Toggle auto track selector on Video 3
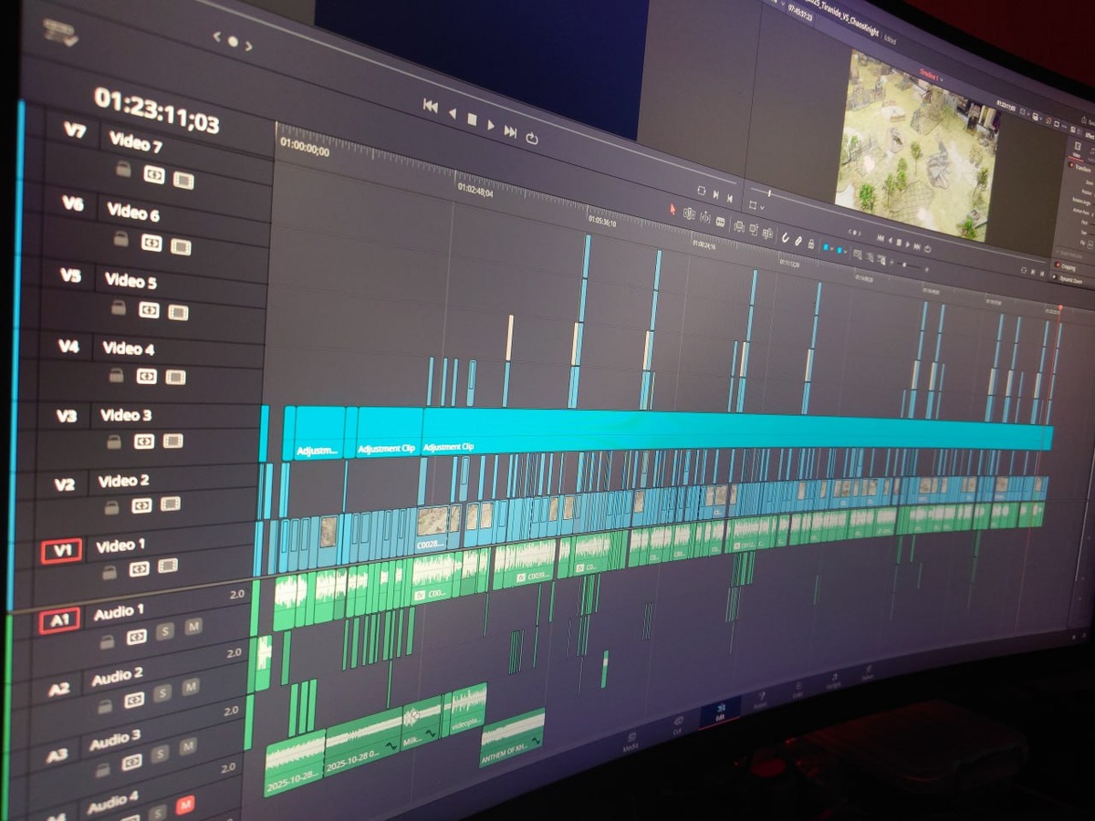Image resolution: width=1095 pixels, height=821 pixels. coord(144,442)
